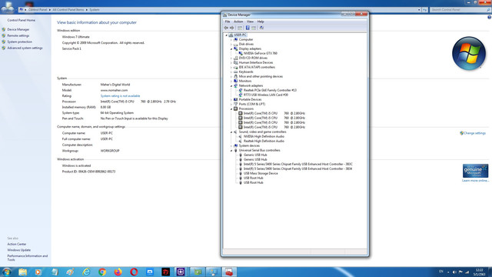Viewport: 492px width, 277px height.
Task: Click the Monitors category icon in device tree
Action: [236, 81]
